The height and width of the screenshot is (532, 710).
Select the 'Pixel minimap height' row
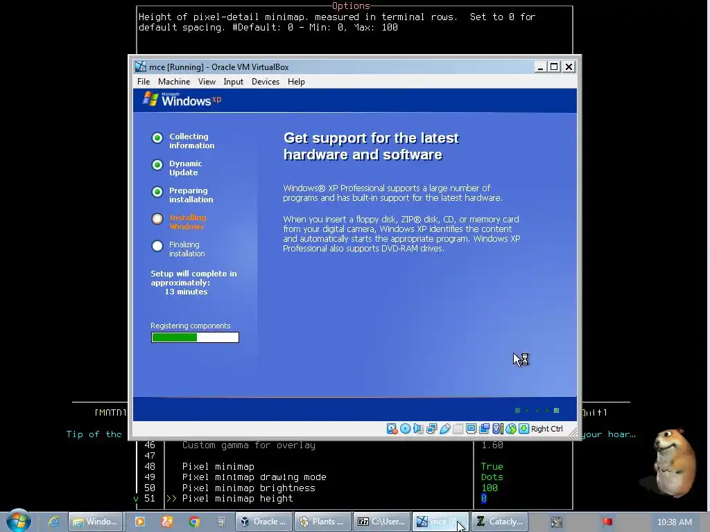click(237, 499)
